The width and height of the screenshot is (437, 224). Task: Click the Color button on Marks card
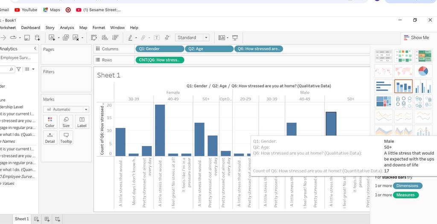50,122
